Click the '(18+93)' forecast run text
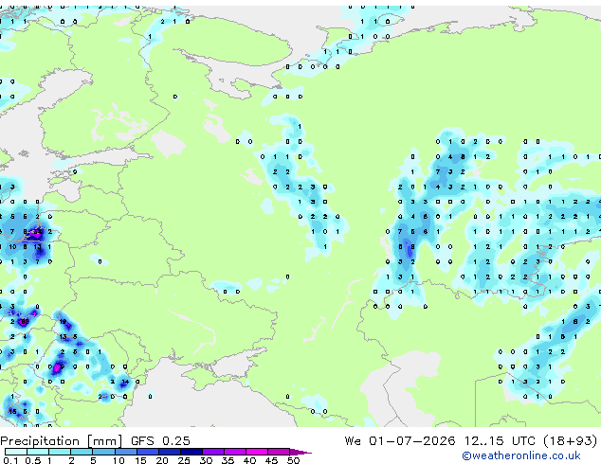The image size is (601, 464). click(x=571, y=441)
